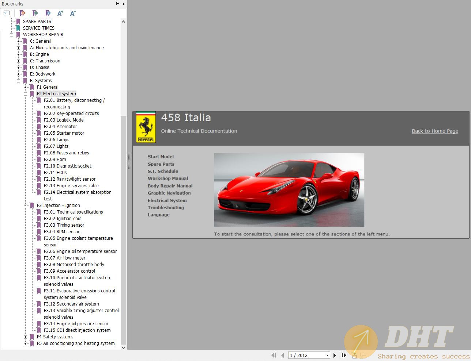Click the bookmark icon beside F2.09 Horn
Viewport: 471px width, 361px height.
click(x=39, y=160)
